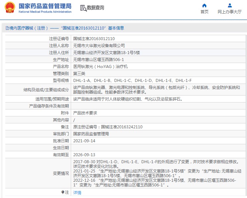Click the 注册人住所 row label

59,53
